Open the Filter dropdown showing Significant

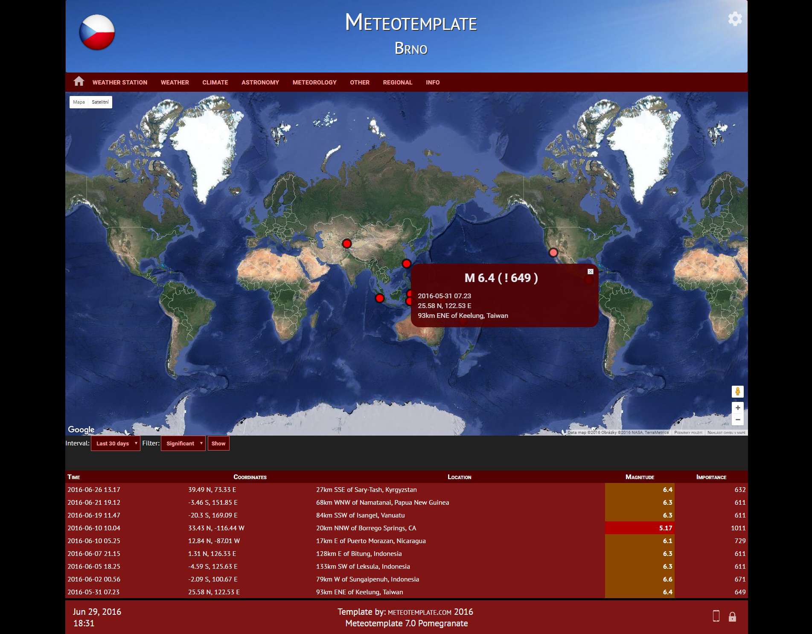183,443
